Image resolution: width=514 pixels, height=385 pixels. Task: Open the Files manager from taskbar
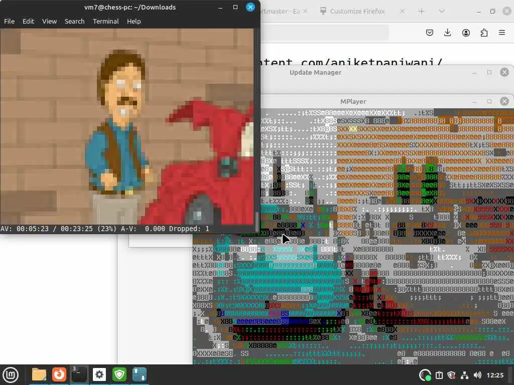pos(39,374)
